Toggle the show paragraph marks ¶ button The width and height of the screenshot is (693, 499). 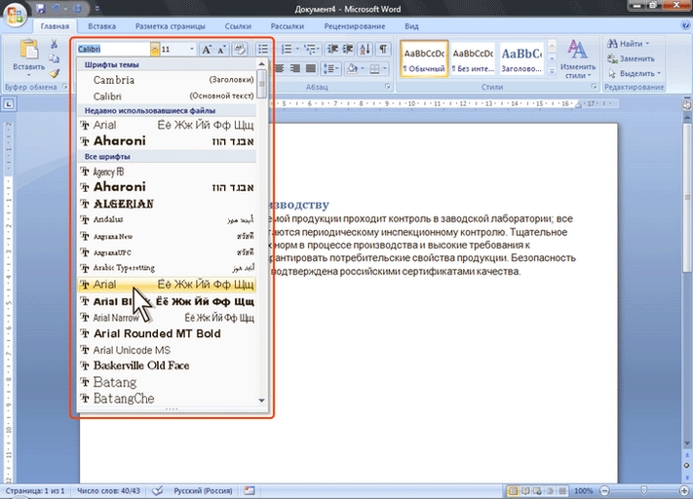pos(383,49)
